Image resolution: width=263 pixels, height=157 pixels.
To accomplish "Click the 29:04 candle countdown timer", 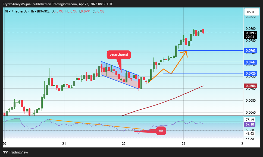I will point(250,37).
